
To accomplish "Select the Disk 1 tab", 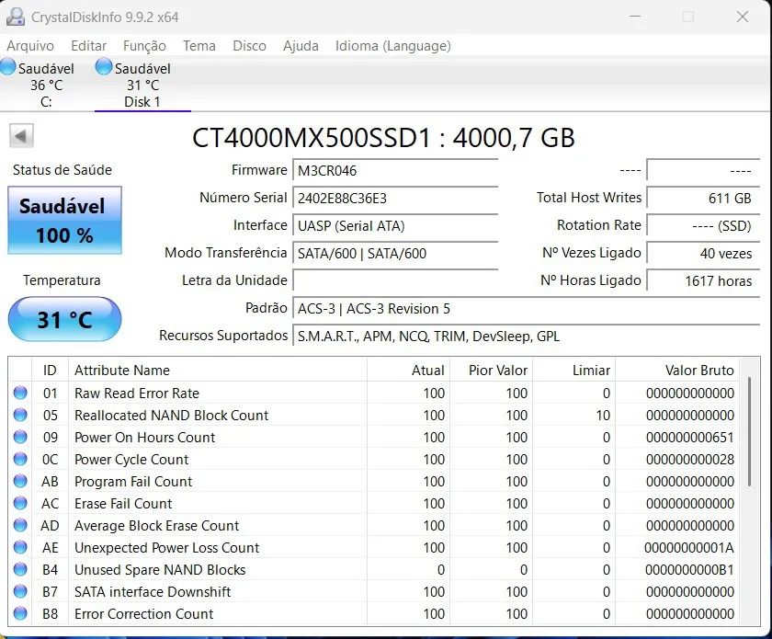I will (142, 85).
